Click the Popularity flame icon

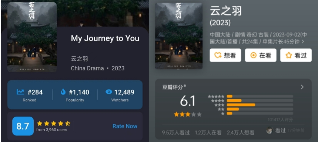point(63,92)
